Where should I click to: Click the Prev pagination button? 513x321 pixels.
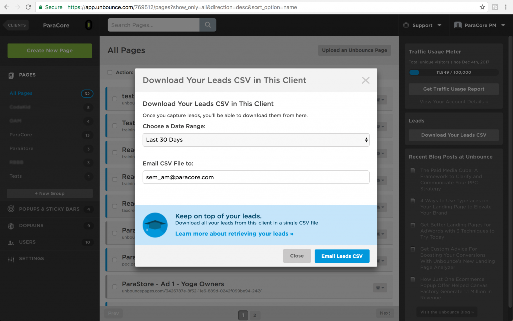pyautogui.click(x=114, y=313)
